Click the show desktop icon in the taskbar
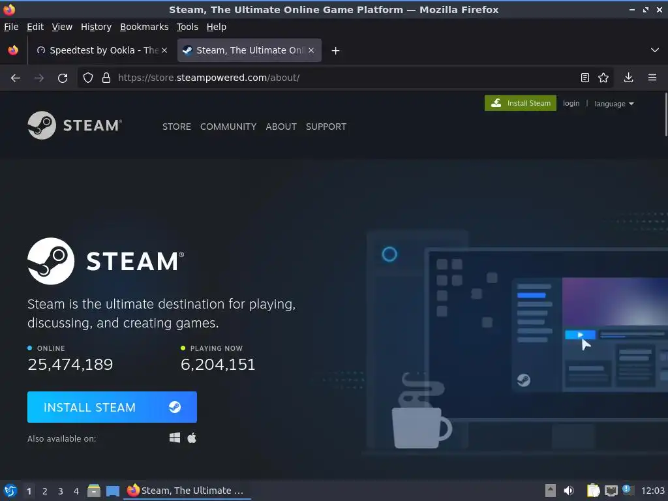Screen dimensions: 668x501 112,491
